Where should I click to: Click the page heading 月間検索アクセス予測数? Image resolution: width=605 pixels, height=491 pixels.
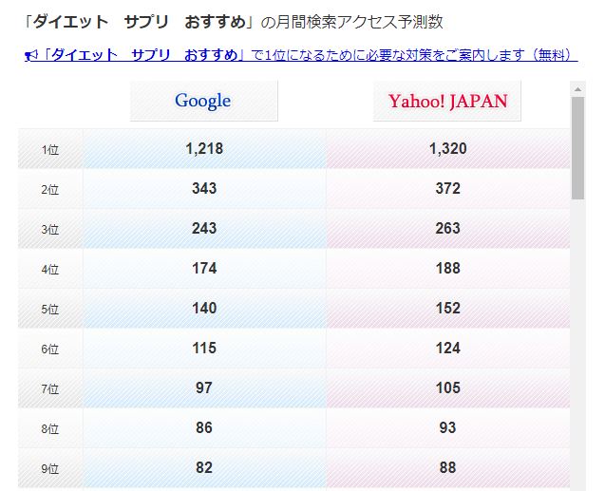pos(351,22)
